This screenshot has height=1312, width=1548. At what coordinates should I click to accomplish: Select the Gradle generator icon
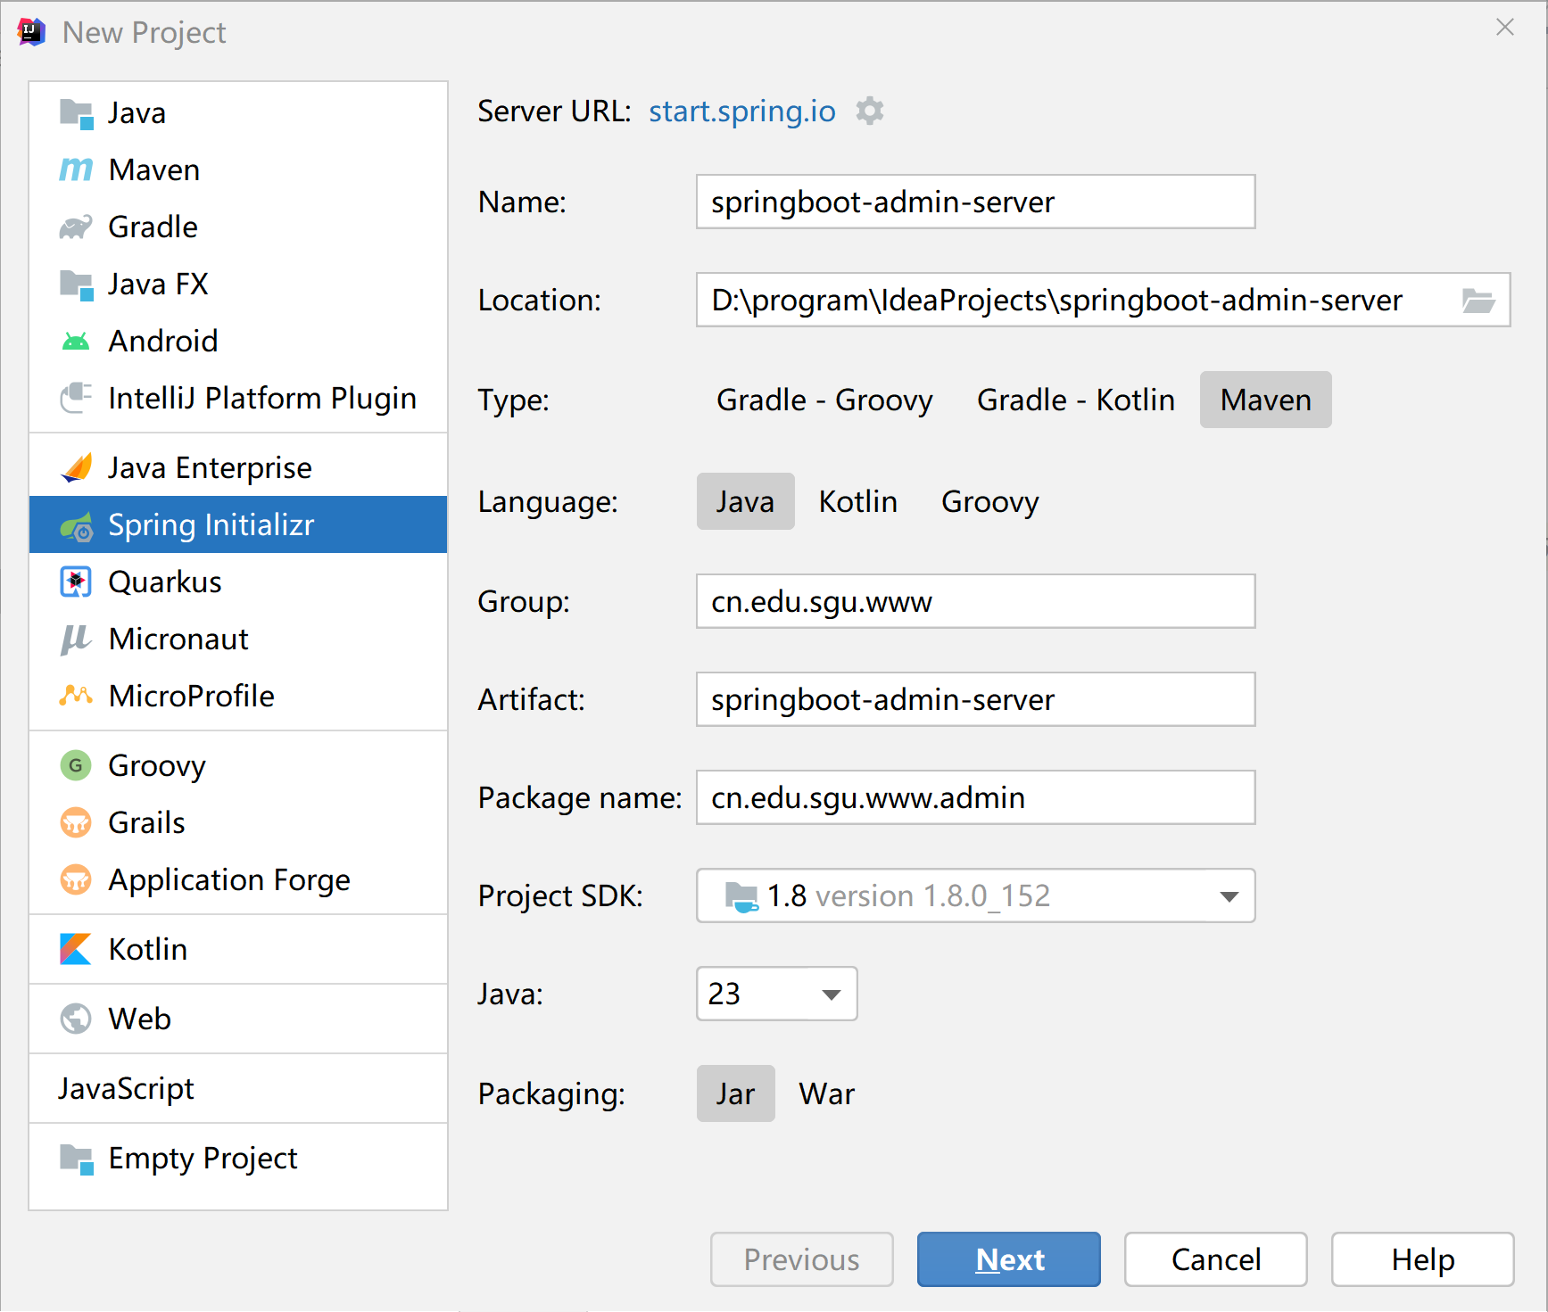76,226
